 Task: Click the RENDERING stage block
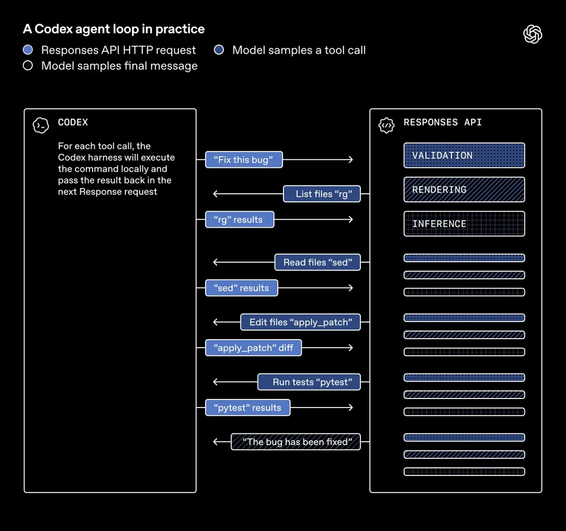pos(464,190)
